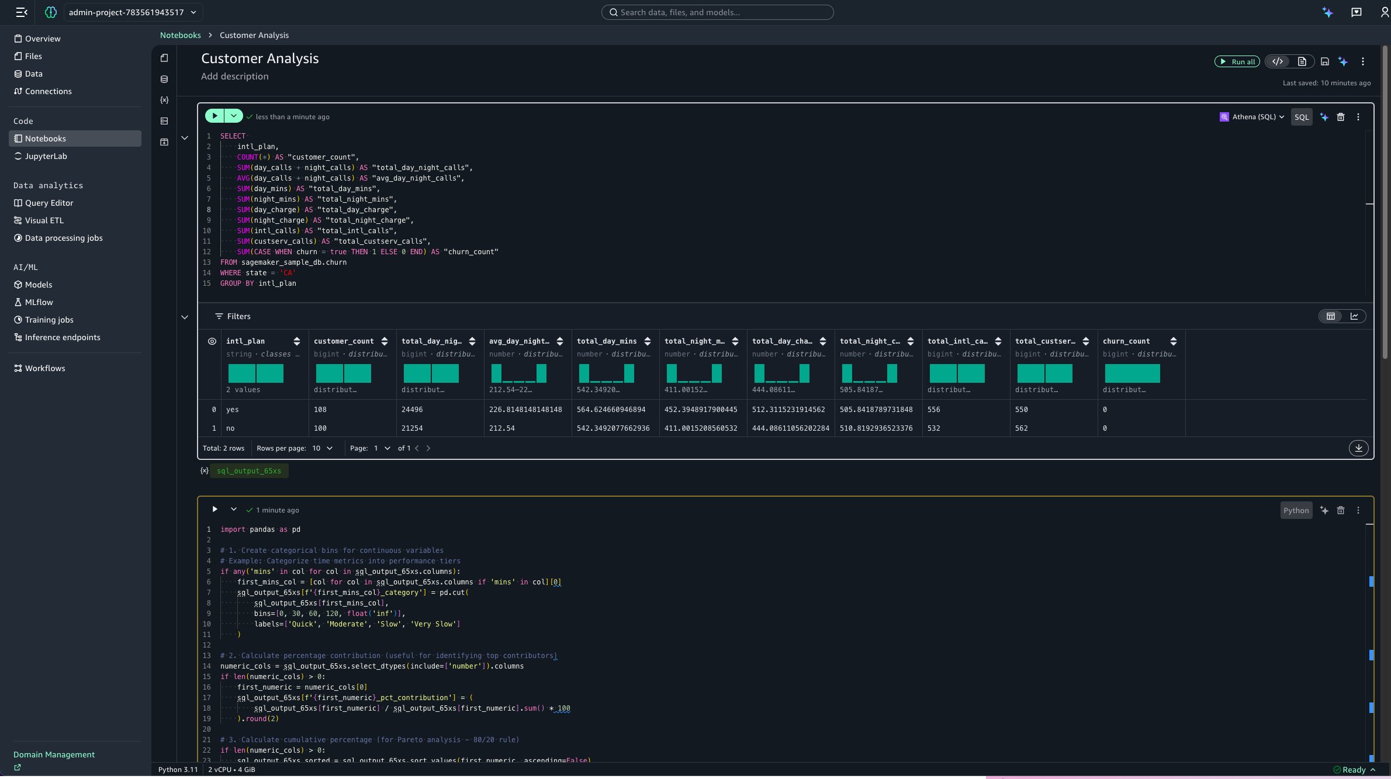Run the Python cell play button
Screen dimensions: 1391x779
(214, 510)
